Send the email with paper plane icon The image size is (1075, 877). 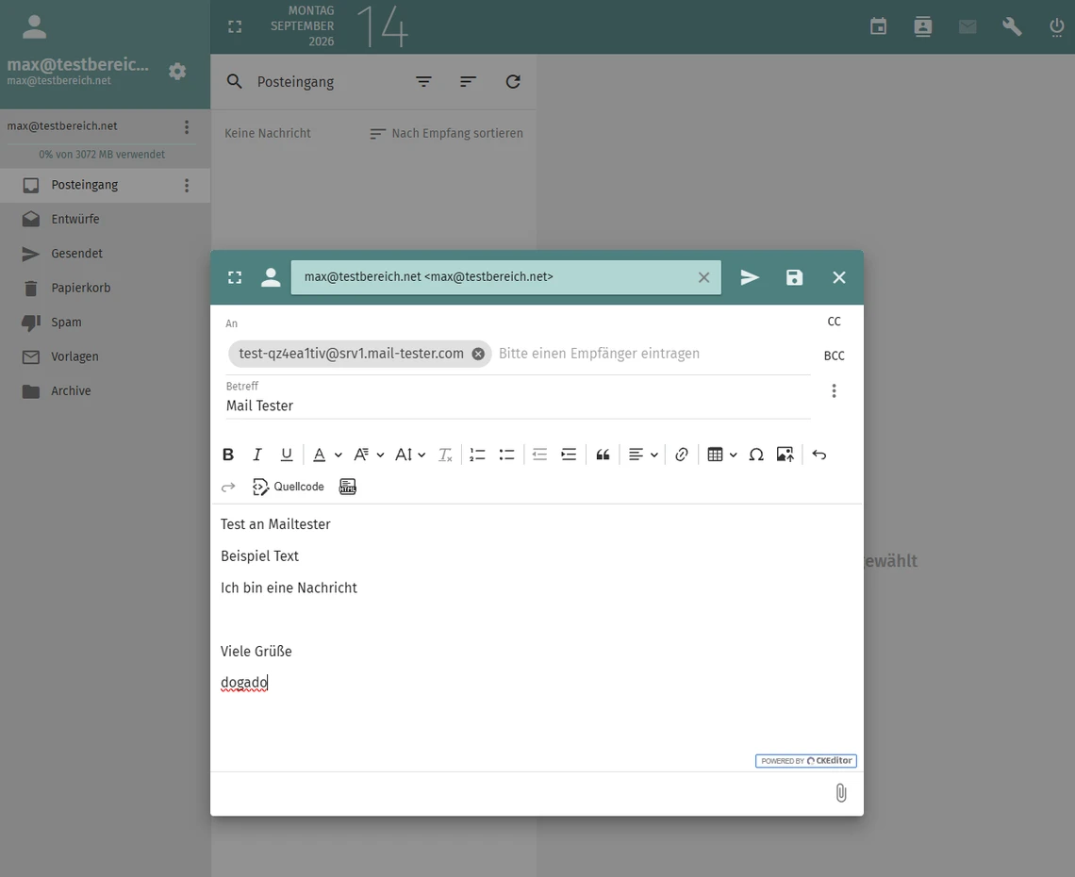pyautogui.click(x=750, y=277)
